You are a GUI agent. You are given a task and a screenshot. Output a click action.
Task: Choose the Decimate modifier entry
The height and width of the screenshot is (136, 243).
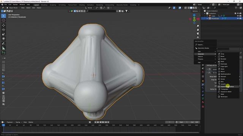coord(228,64)
